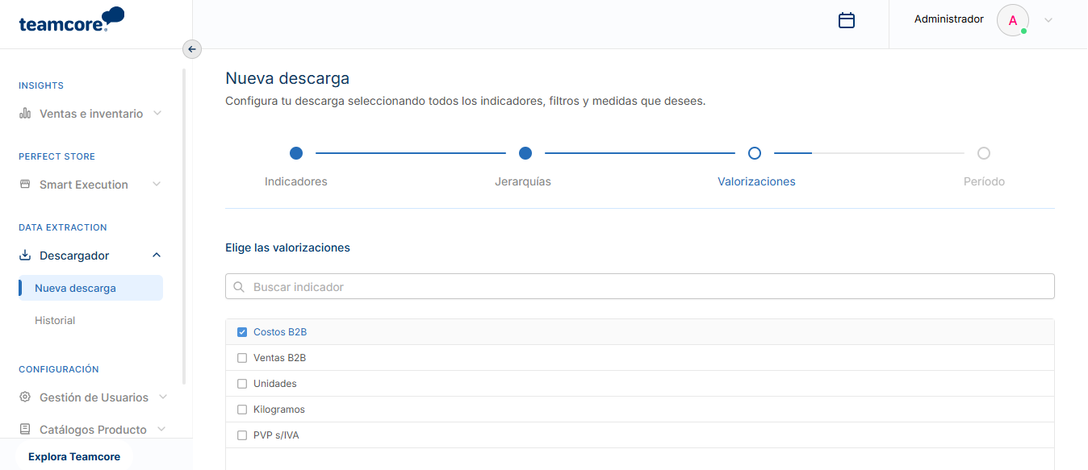The height and width of the screenshot is (470, 1088).
Task: Click the Jerarquías step label
Action: [523, 181]
